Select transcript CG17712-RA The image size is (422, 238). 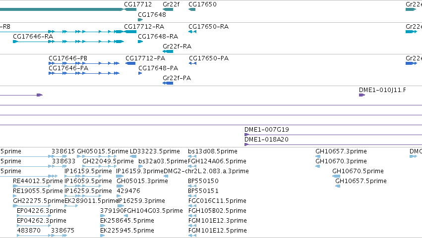click(144, 27)
